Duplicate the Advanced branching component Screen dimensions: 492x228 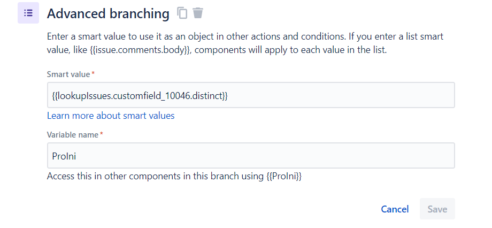click(182, 13)
